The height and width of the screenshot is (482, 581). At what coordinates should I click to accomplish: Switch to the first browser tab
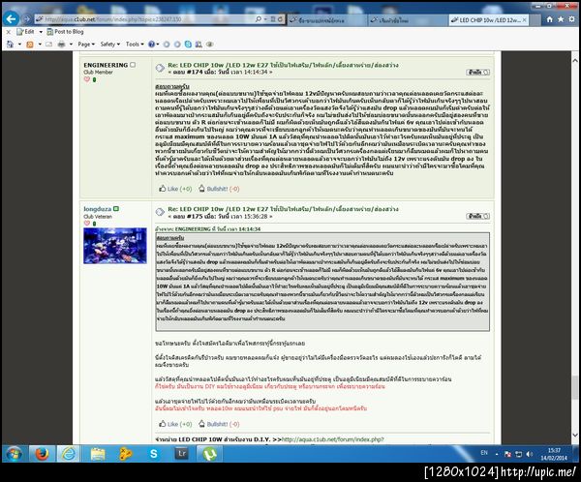click(x=327, y=20)
